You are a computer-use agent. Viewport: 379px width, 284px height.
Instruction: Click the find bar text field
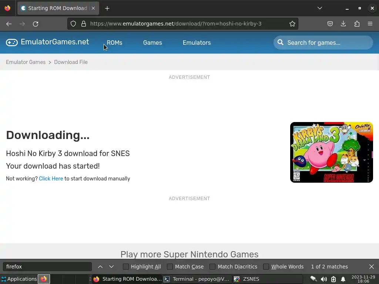coord(47,267)
